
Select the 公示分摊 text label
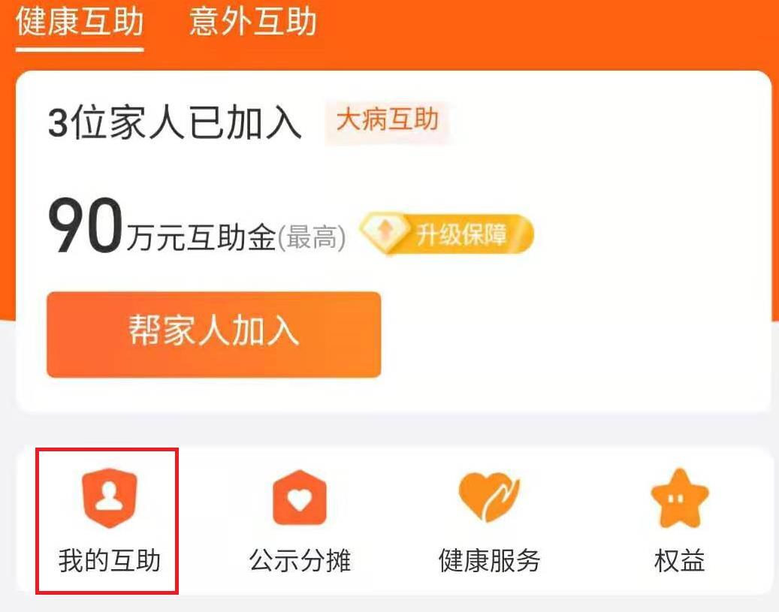coord(300,560)
